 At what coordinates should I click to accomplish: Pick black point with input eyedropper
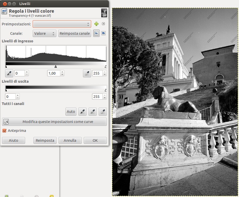9,73
